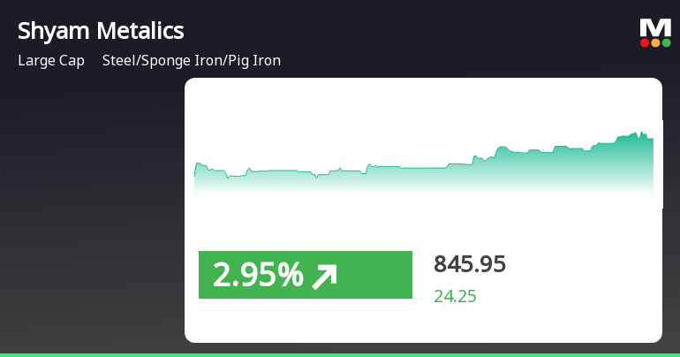Click the green strip along the bottom edge

pos(340,354)
